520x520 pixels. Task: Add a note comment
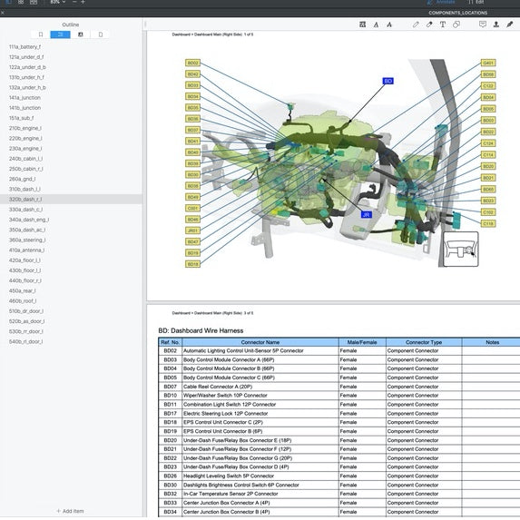tap(483, 25)
